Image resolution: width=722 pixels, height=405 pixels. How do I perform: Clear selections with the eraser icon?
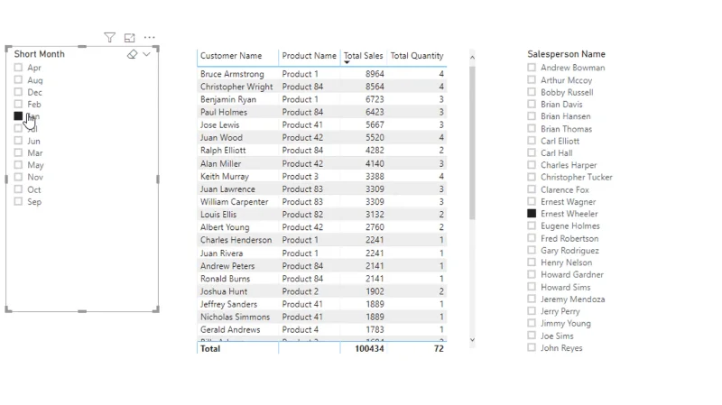pyautogui.click(x=132, y=54)
